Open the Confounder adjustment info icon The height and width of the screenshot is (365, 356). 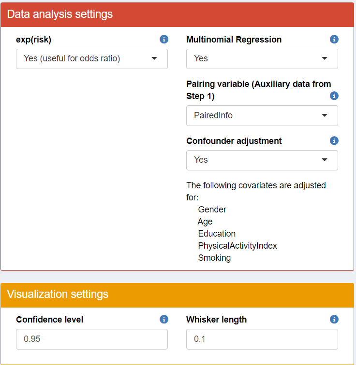334,140
